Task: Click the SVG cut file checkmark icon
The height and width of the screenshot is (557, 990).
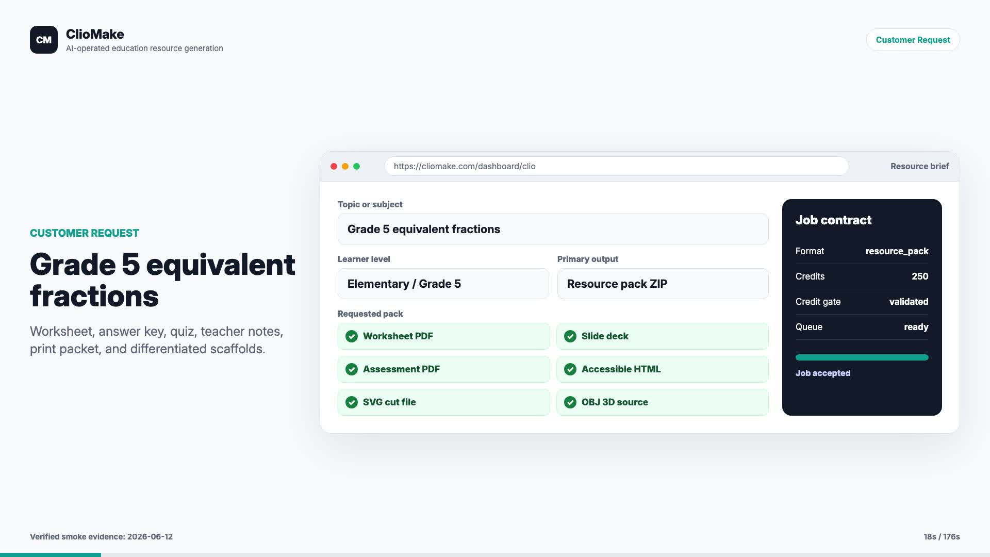Action: click(x=352, y=402)
